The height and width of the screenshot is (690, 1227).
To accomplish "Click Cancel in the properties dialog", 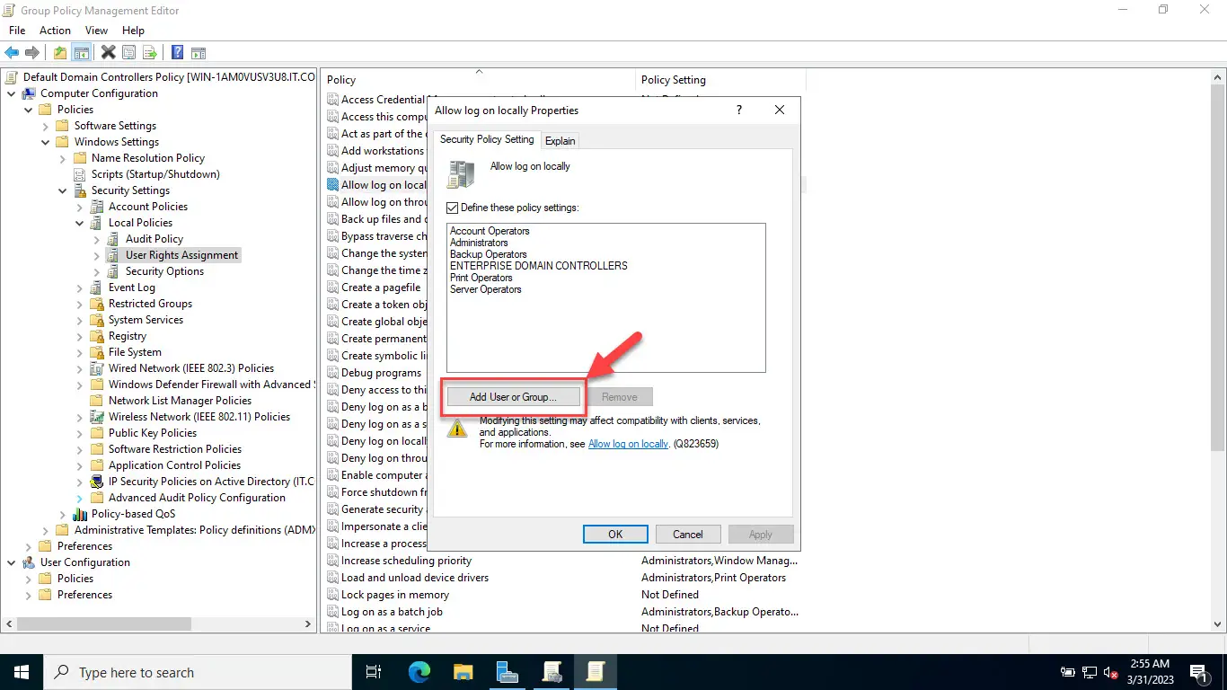I will click(688, 534).
